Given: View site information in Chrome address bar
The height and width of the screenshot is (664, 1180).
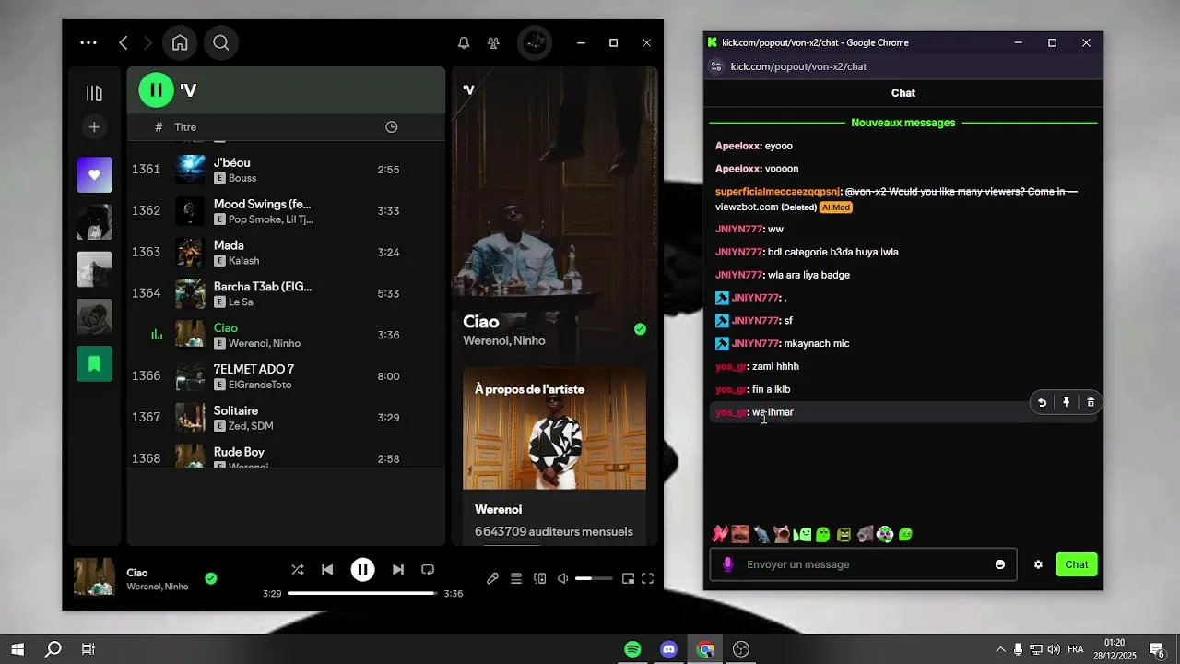Looking at the screenshot, I should click(x=716, y=66).
